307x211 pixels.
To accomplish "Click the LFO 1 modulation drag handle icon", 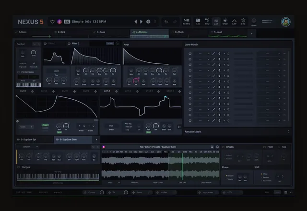I will point(117,91).
